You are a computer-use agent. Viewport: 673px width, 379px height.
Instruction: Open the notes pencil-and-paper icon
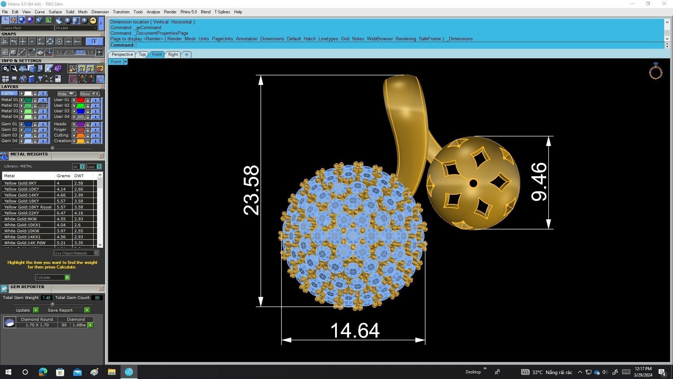[x=49, y=68]
